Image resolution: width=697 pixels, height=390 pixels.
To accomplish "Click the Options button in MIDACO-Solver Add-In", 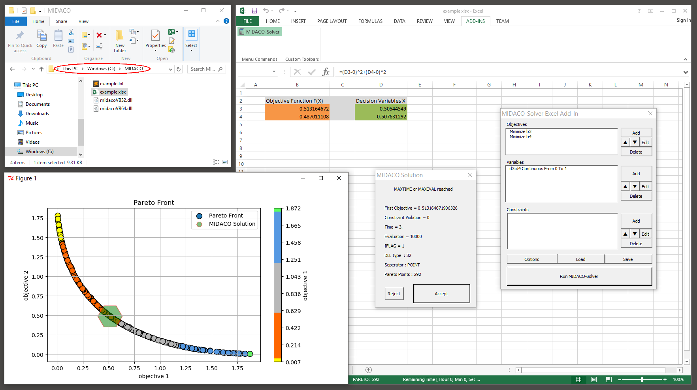I will [x=532, y=259].
